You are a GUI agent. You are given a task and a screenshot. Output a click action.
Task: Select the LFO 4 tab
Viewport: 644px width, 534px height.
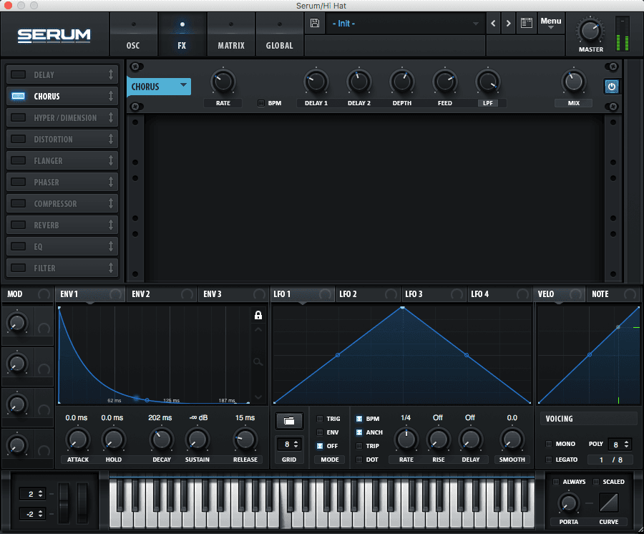tap(499, 294)
